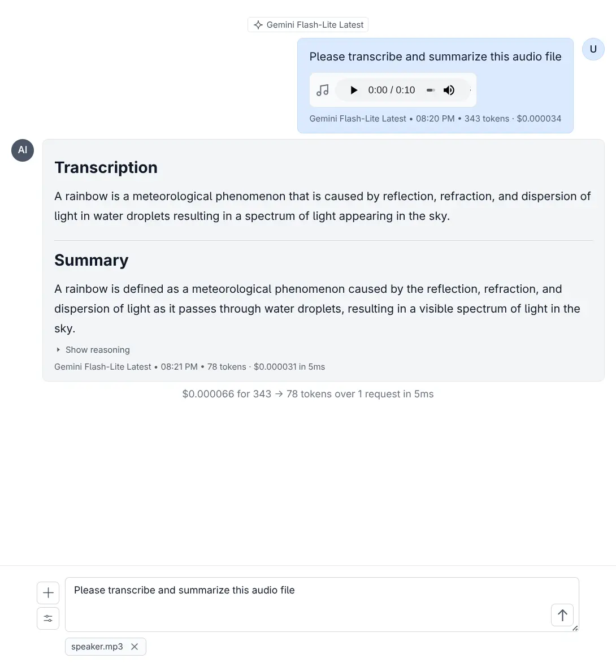Click the audio time display 0:00 / 0:10
The height and width of the screenshot is (667, 616).
coord(392,90)
